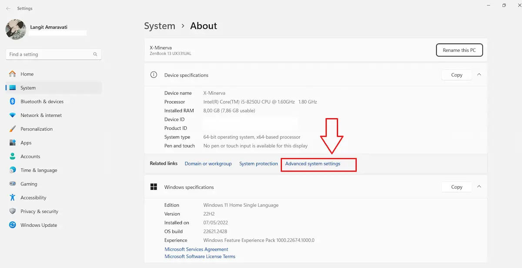
Task: Click the Intel Core i5-8250U processor value
Action: pos(260,102)
